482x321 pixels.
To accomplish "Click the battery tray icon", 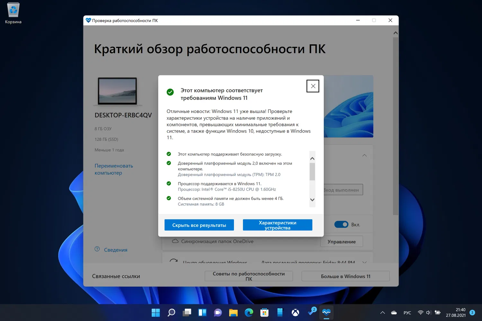I will click(437, 313).
